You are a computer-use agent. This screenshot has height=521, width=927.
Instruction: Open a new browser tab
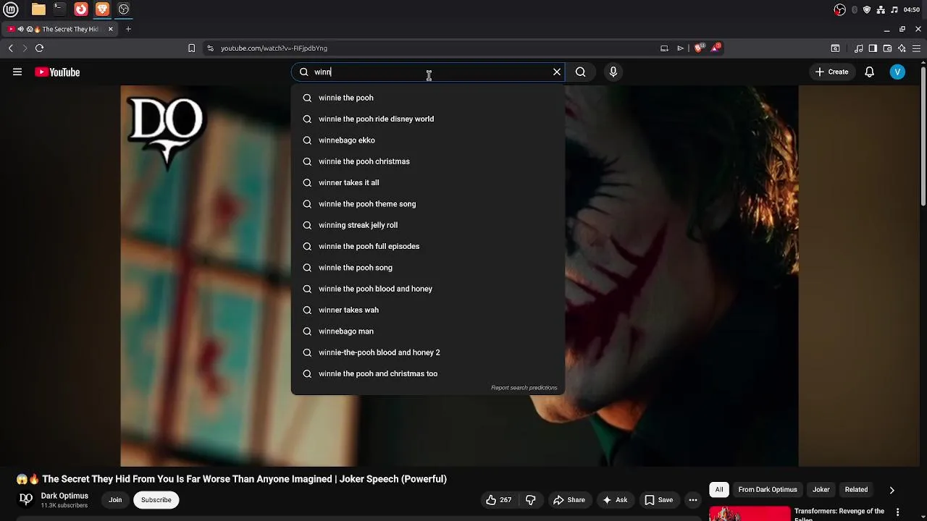[128, 29]
